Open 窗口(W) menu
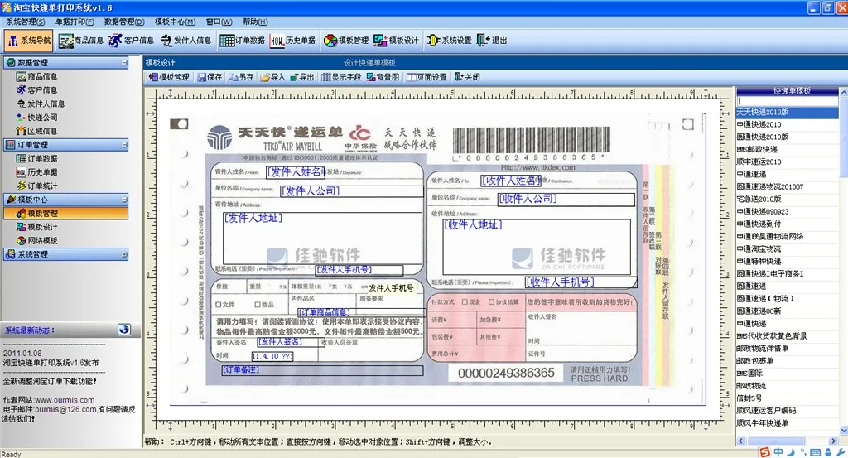This screenshot has height=458, width=848. (x=219, y=22)
